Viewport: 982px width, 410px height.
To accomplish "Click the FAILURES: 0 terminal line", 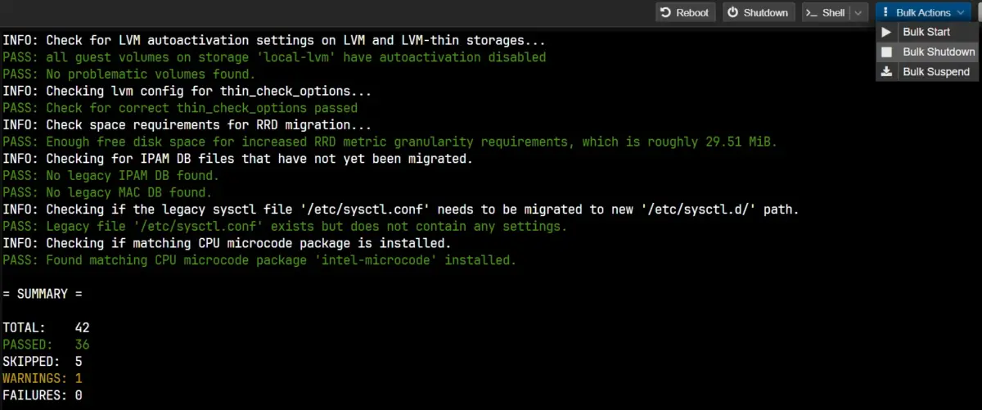I will [x=43, y=395].
